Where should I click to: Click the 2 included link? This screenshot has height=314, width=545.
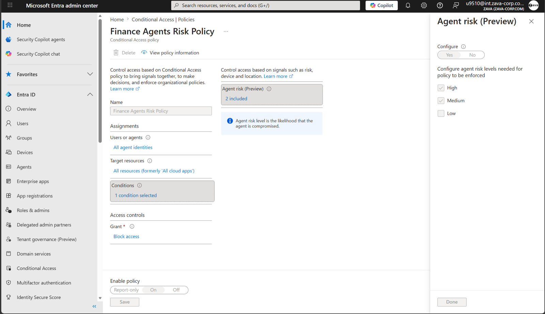[236, 99]
